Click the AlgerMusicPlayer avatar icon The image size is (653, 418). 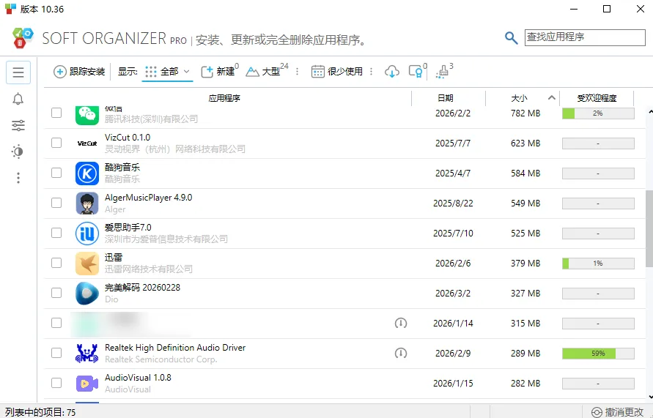87,203
